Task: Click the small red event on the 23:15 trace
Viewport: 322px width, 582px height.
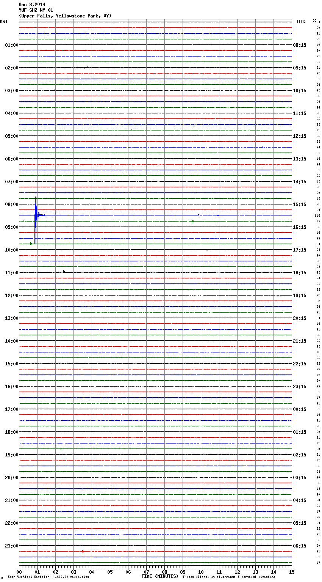Action: [x=83, y=551]
